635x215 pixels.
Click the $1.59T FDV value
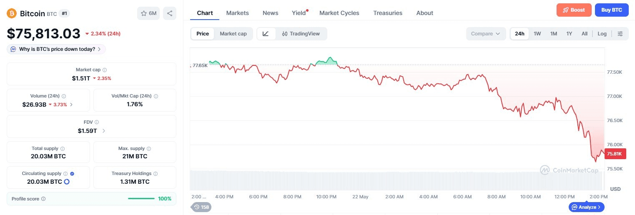click(x=87, y=131)
